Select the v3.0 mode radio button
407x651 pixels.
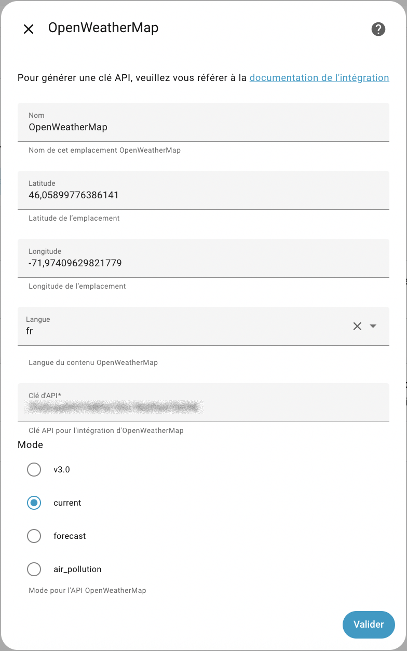(x=34, y=469)
